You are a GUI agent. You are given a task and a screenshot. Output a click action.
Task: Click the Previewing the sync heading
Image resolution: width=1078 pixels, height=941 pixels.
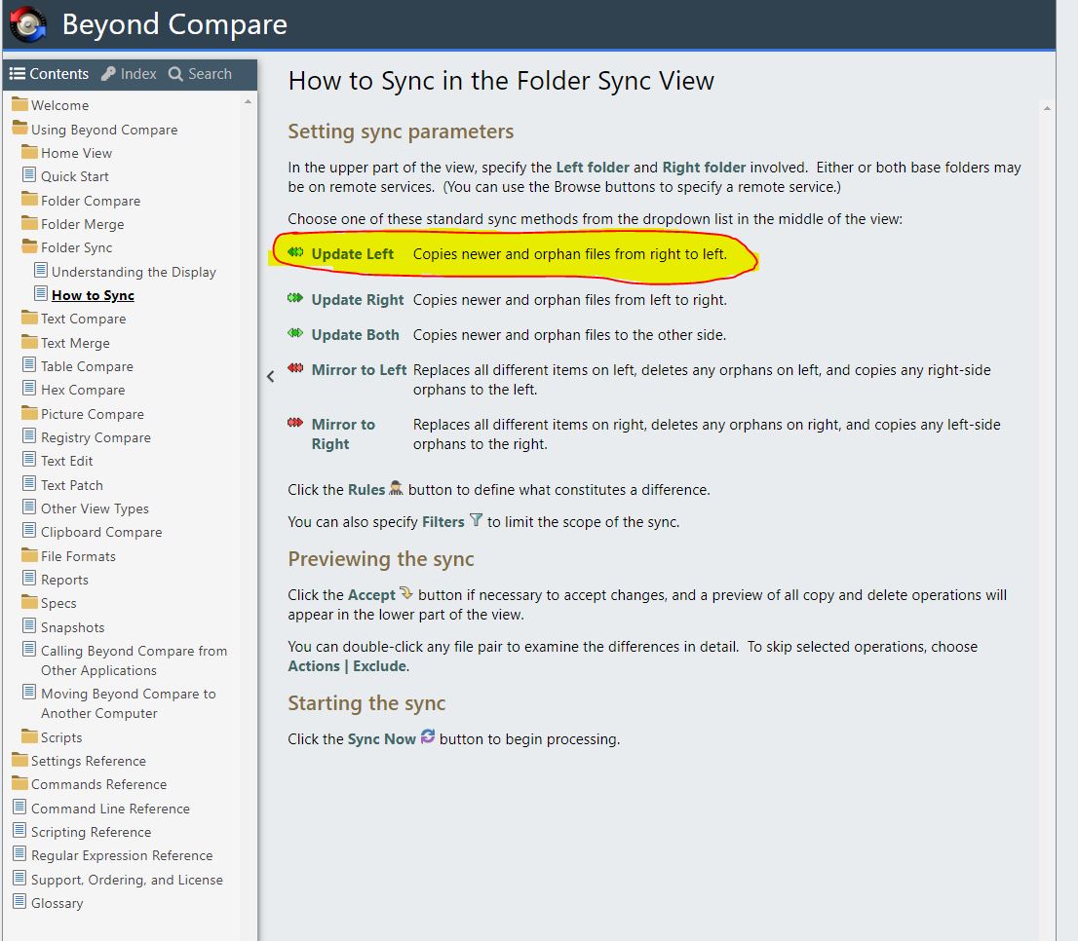coord(381,559)
